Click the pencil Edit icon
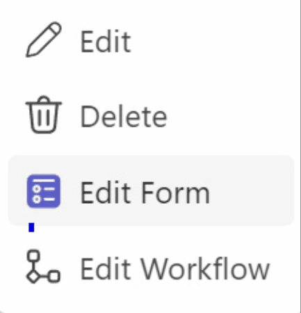 tap(44, 40)
